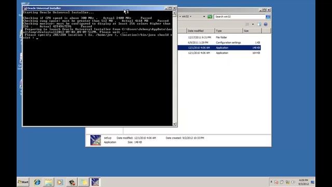The height and width of the screenshot is (187, 332).
Task: Close the Explorer win32 window
Action: tap(269, 10)
